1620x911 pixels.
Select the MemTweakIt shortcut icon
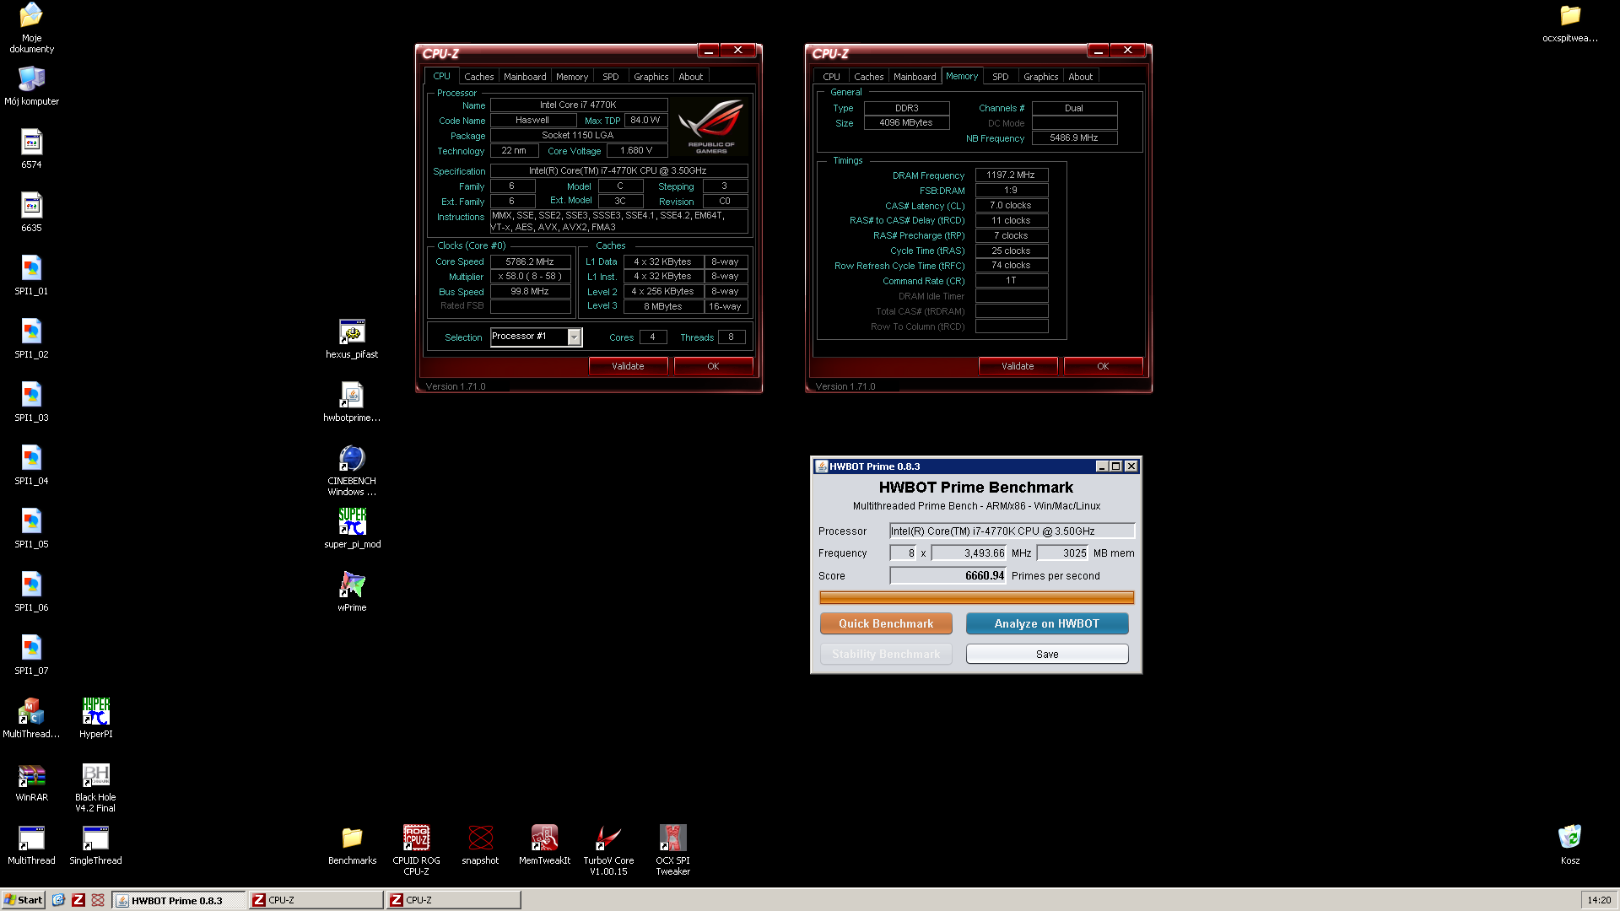[x=544, y=845]
